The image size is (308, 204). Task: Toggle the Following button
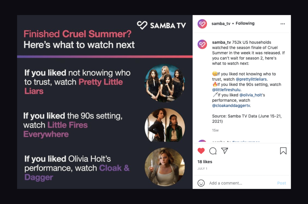[x=245, y=23]
